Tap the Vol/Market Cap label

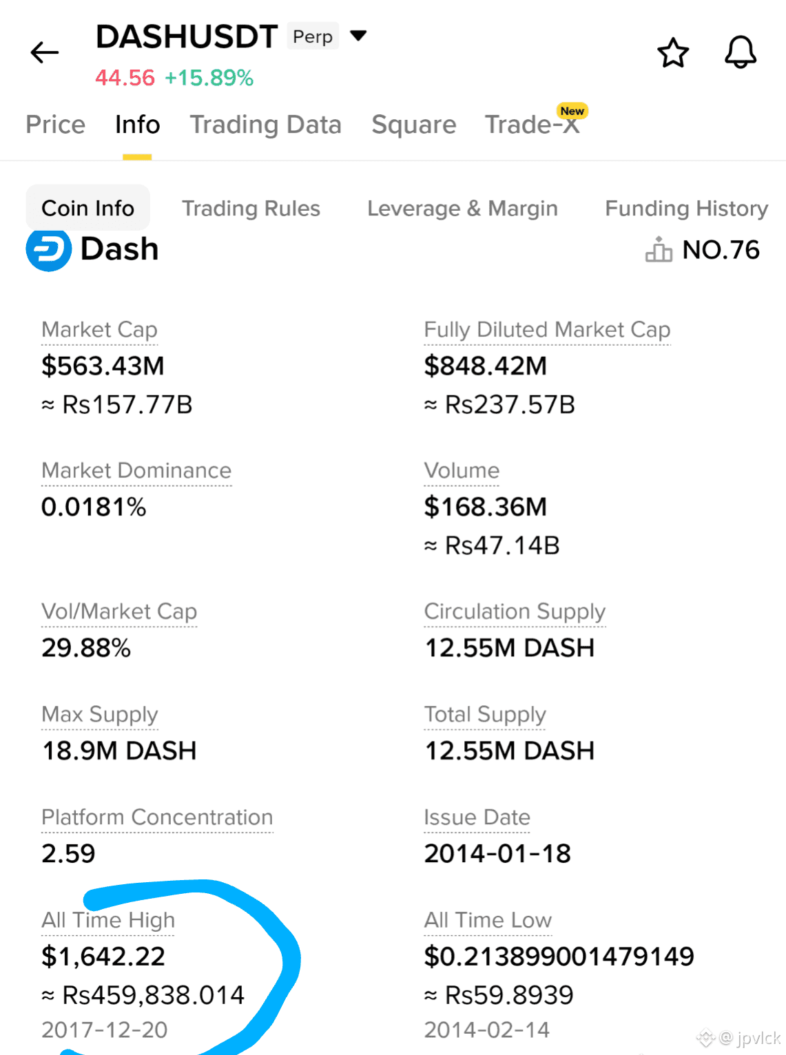point(119,612)
